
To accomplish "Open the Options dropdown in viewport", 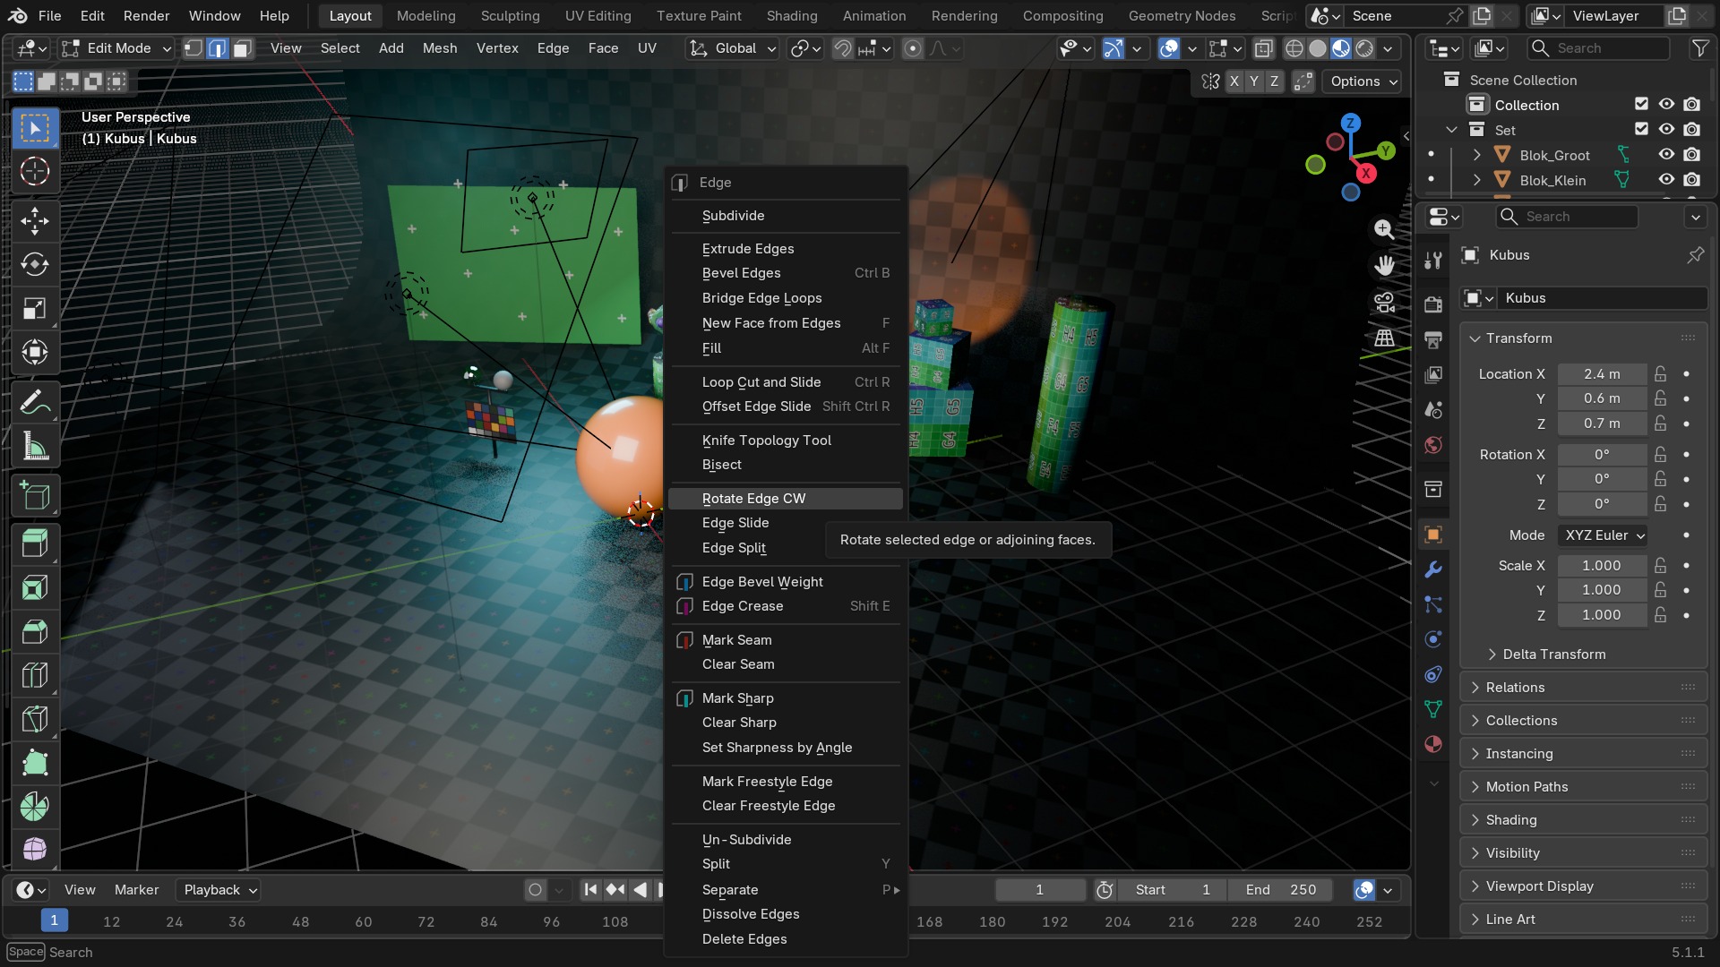I will [x=1363, y=81].
